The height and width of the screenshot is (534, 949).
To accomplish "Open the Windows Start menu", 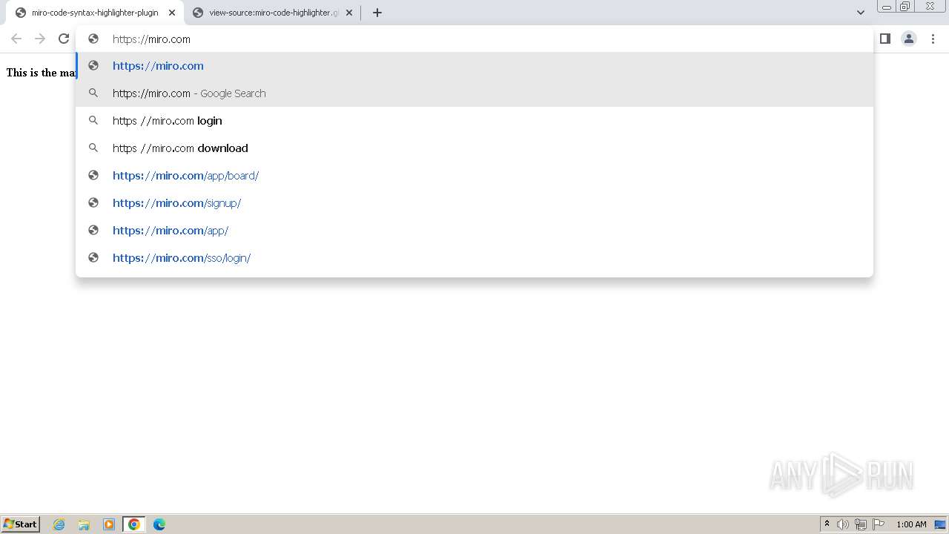I will pos(20,524).
